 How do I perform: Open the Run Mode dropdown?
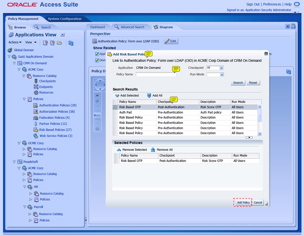[x=222, y=75]
